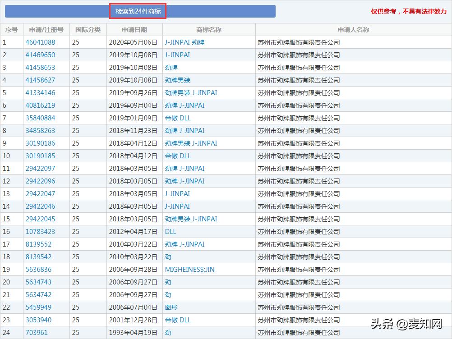Select the disclaimer 仅供参考，不具有法律效力
The width and height of the screenshot is (452, 339).
click(409, 11)
